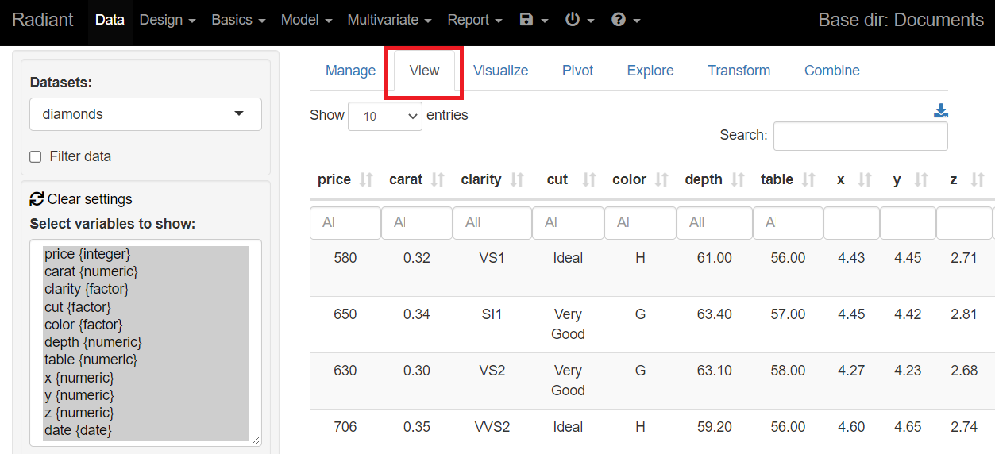Sort by depth column sort icon
The image size is (995, 454).
pyautogui.click(x=738, y=180)
